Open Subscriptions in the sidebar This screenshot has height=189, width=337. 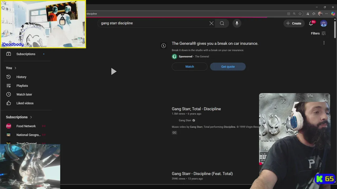click(x=26, y=54)
